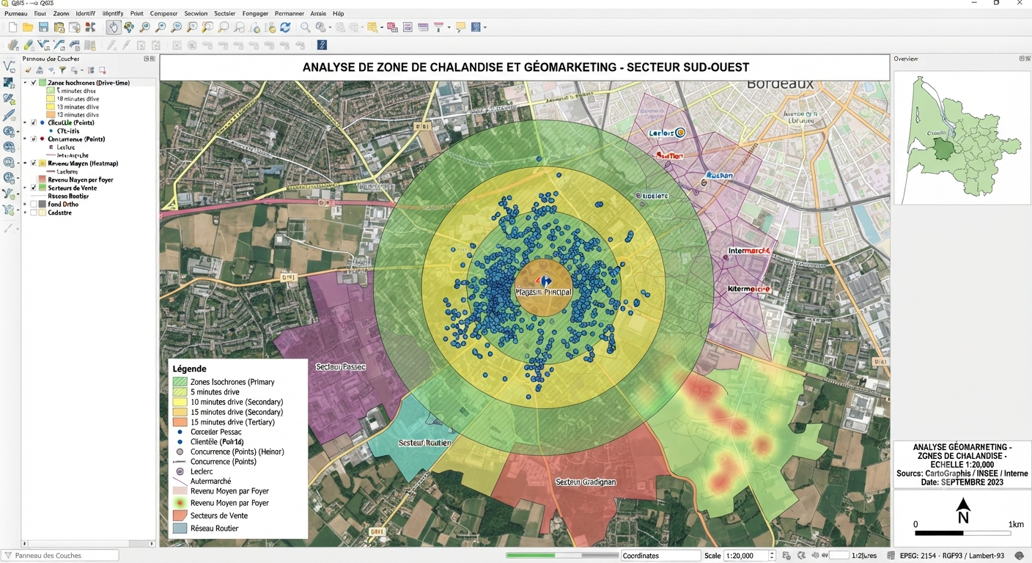Save project using the blue floppy disk icon

point(43,27)
